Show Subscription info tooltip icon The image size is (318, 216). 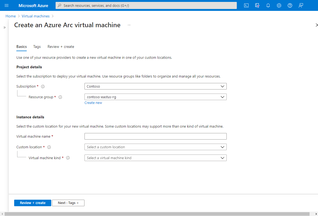pos(43,87)
